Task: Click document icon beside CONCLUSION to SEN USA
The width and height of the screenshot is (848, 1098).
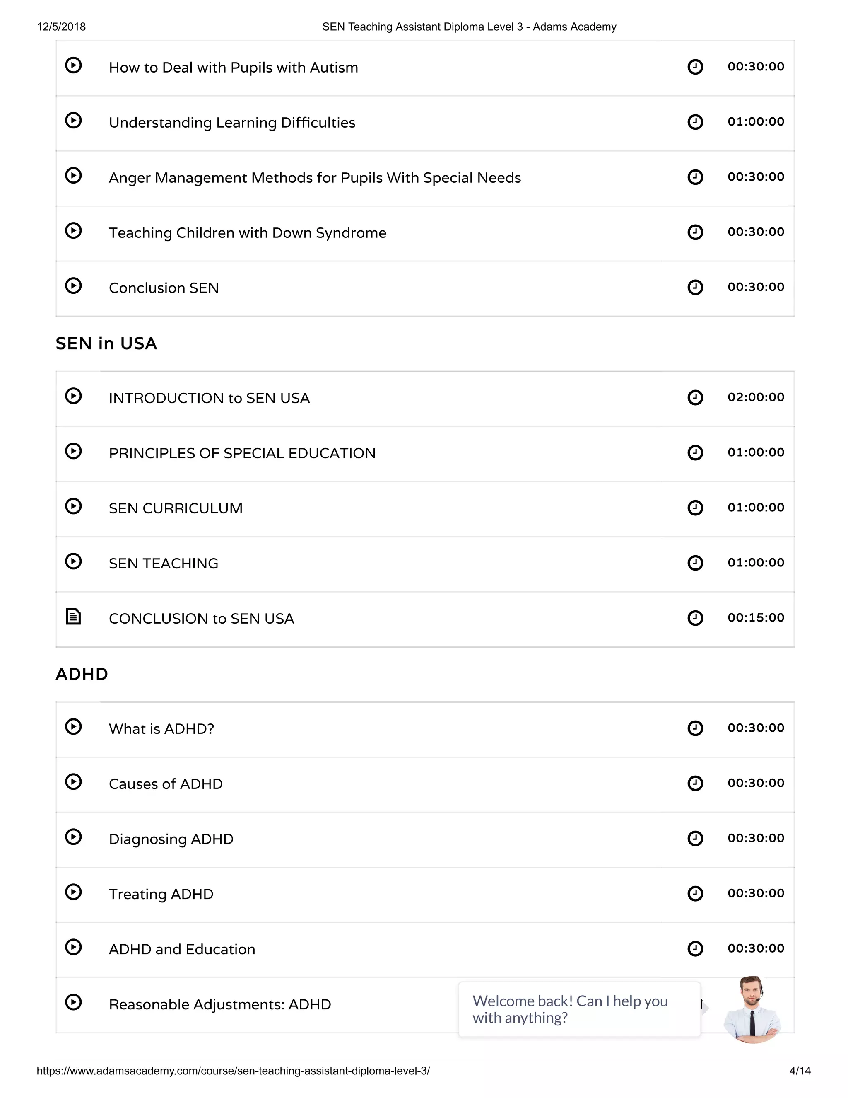Action: 73,617
